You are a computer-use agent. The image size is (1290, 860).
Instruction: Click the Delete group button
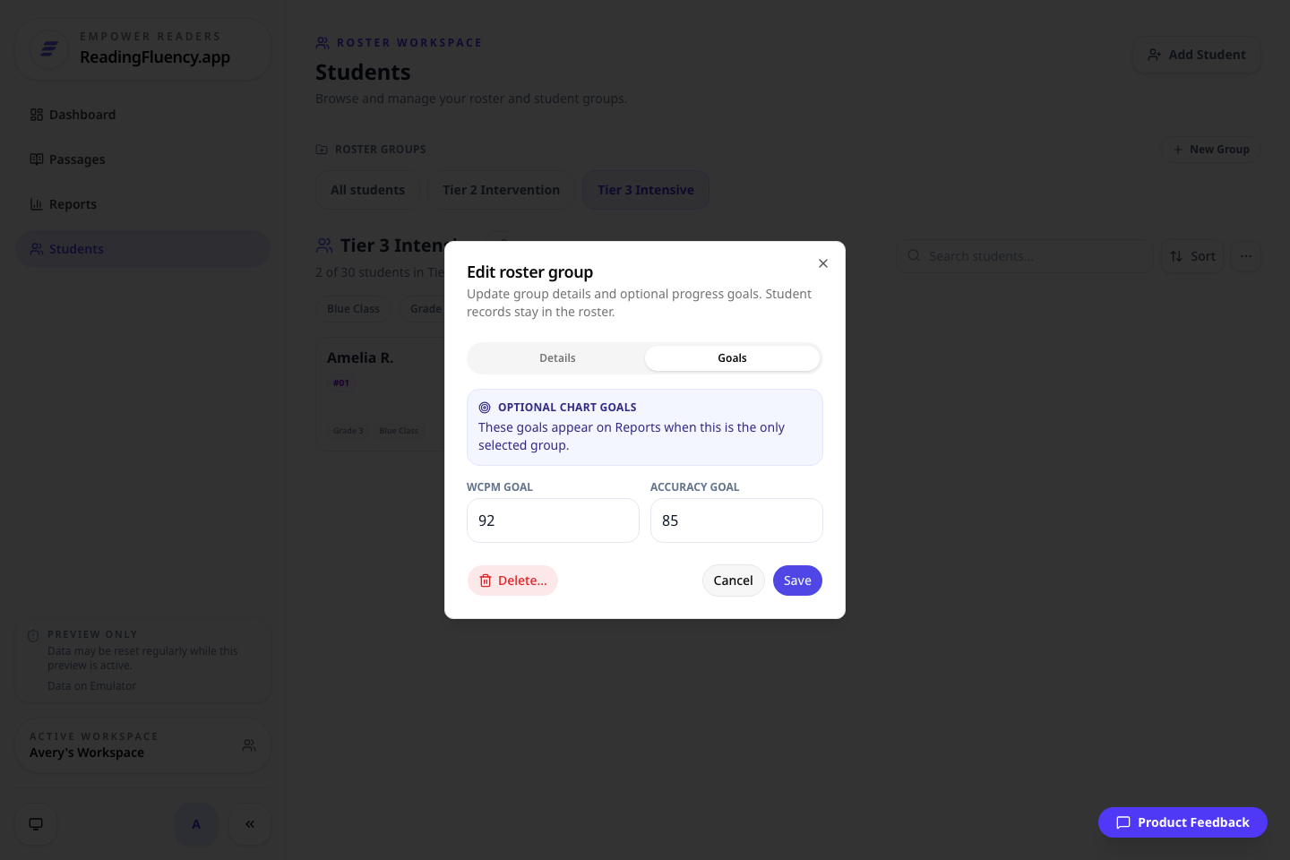(x=512, y=580)
